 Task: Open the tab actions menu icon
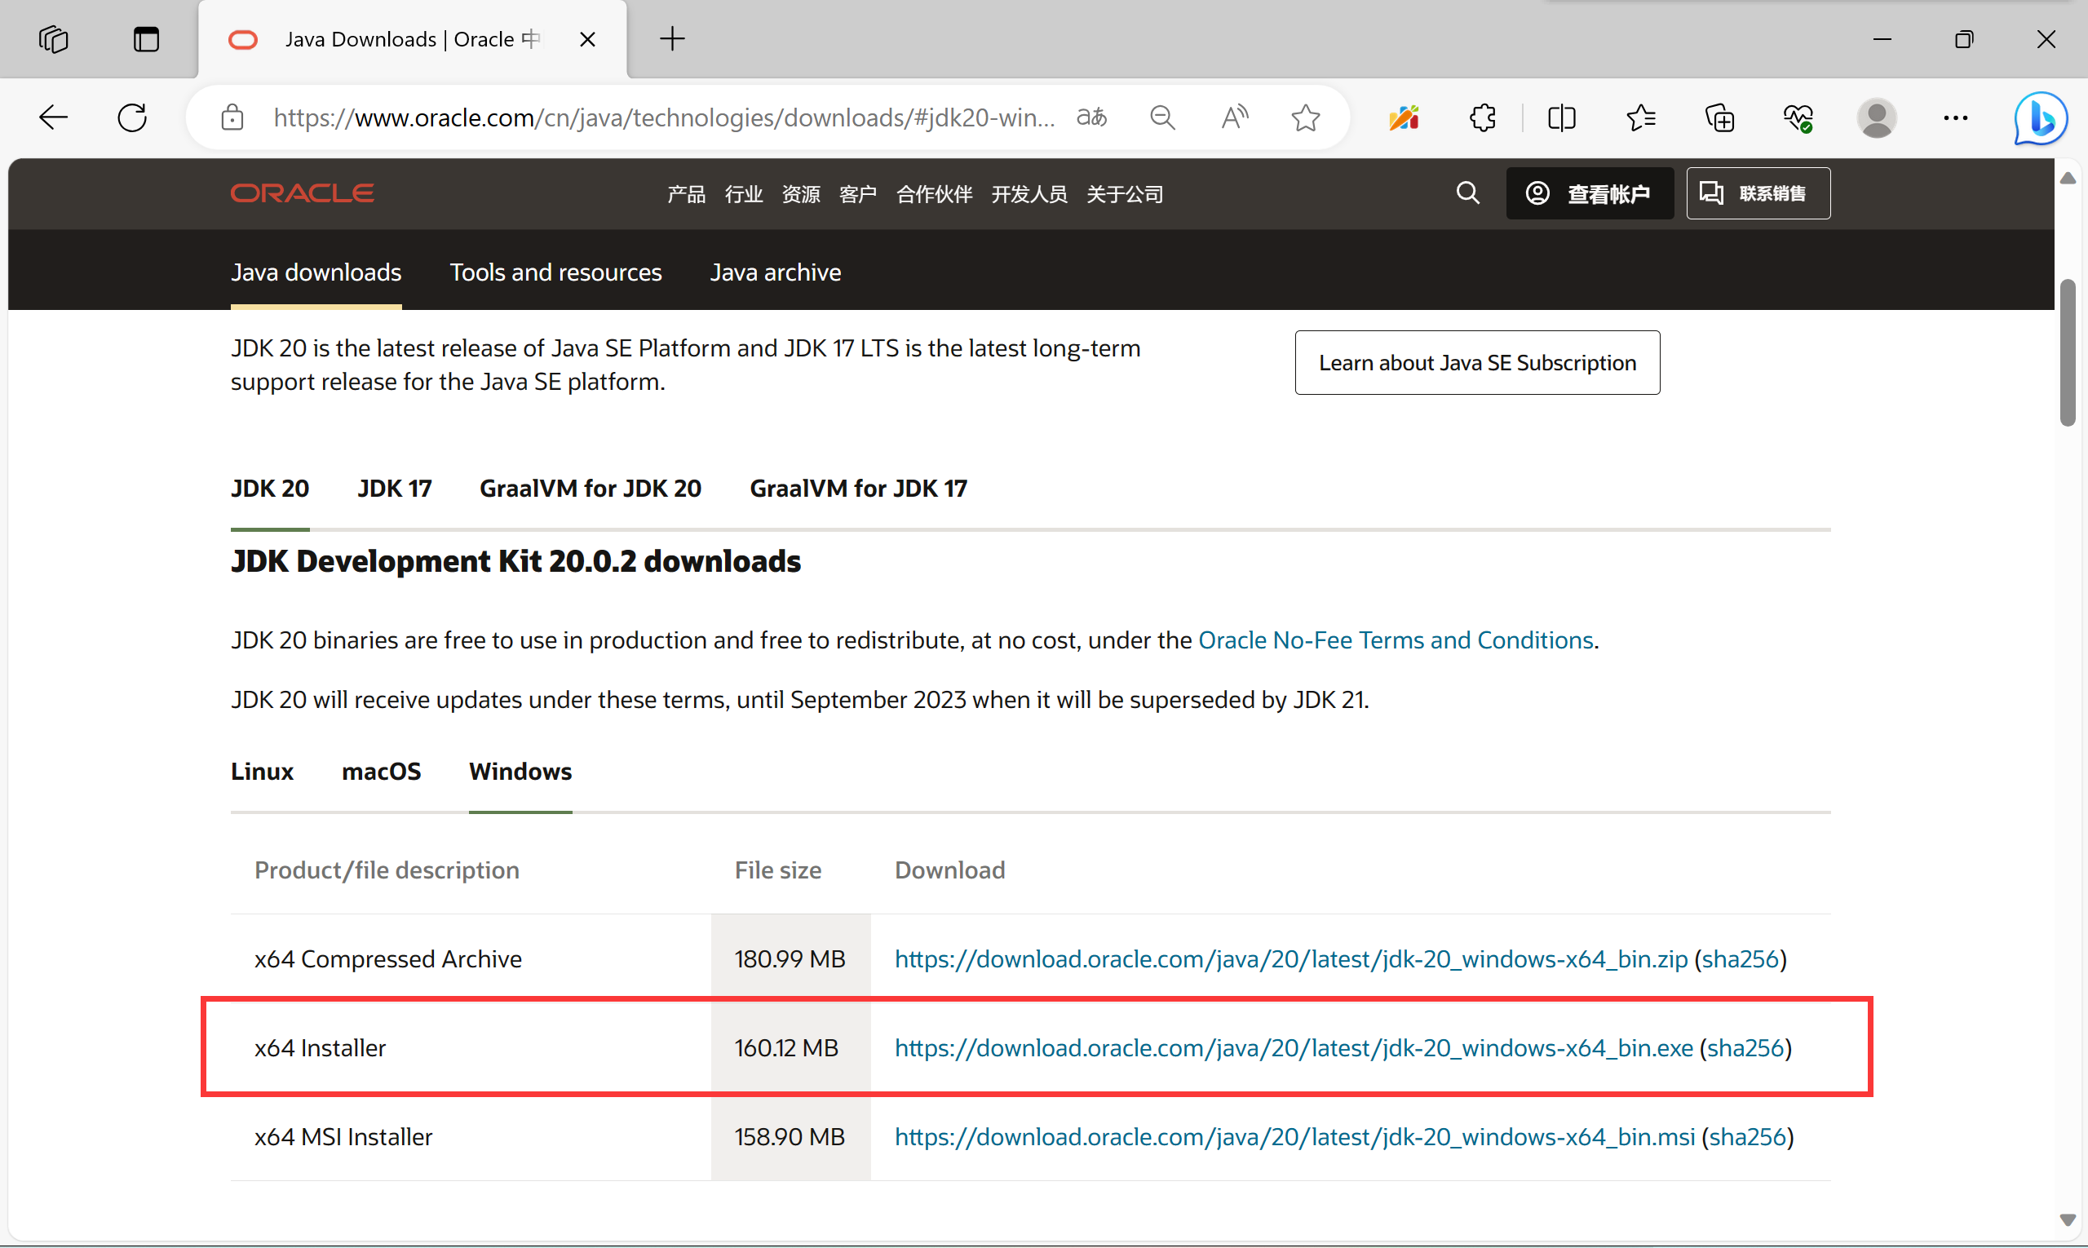pos(145,38)
